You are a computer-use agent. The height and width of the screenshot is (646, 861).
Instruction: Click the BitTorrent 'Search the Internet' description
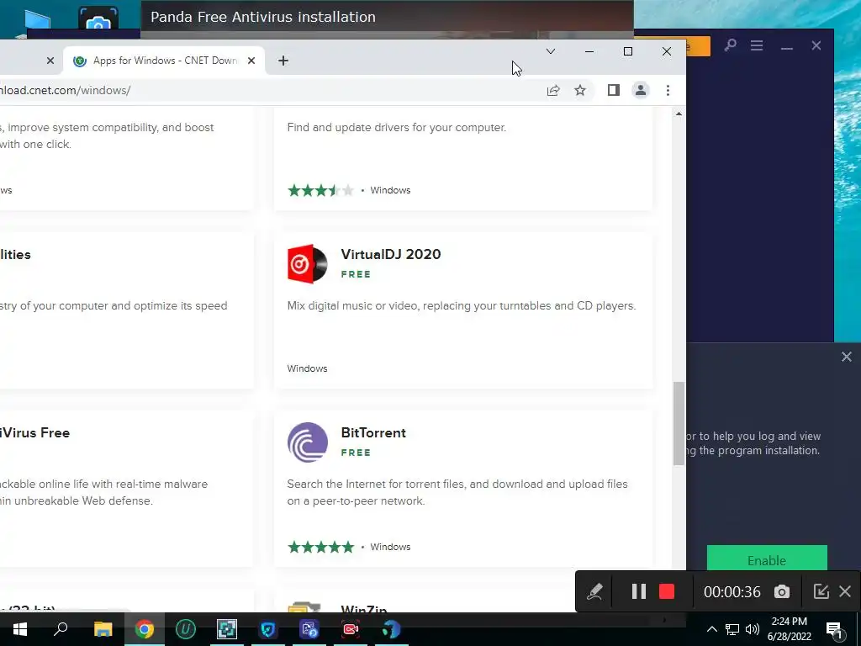coord(457,492)
